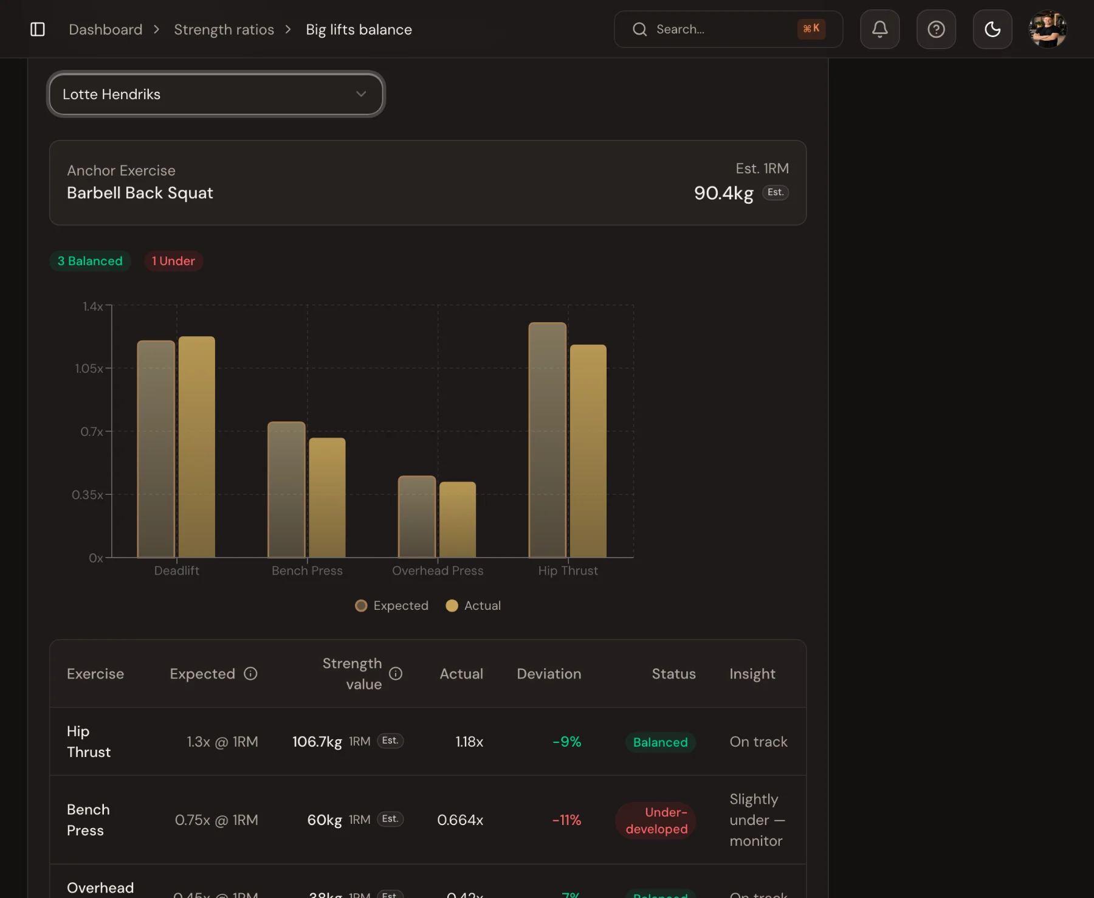Click the 0.664x actual value

(x=460, y=820)
